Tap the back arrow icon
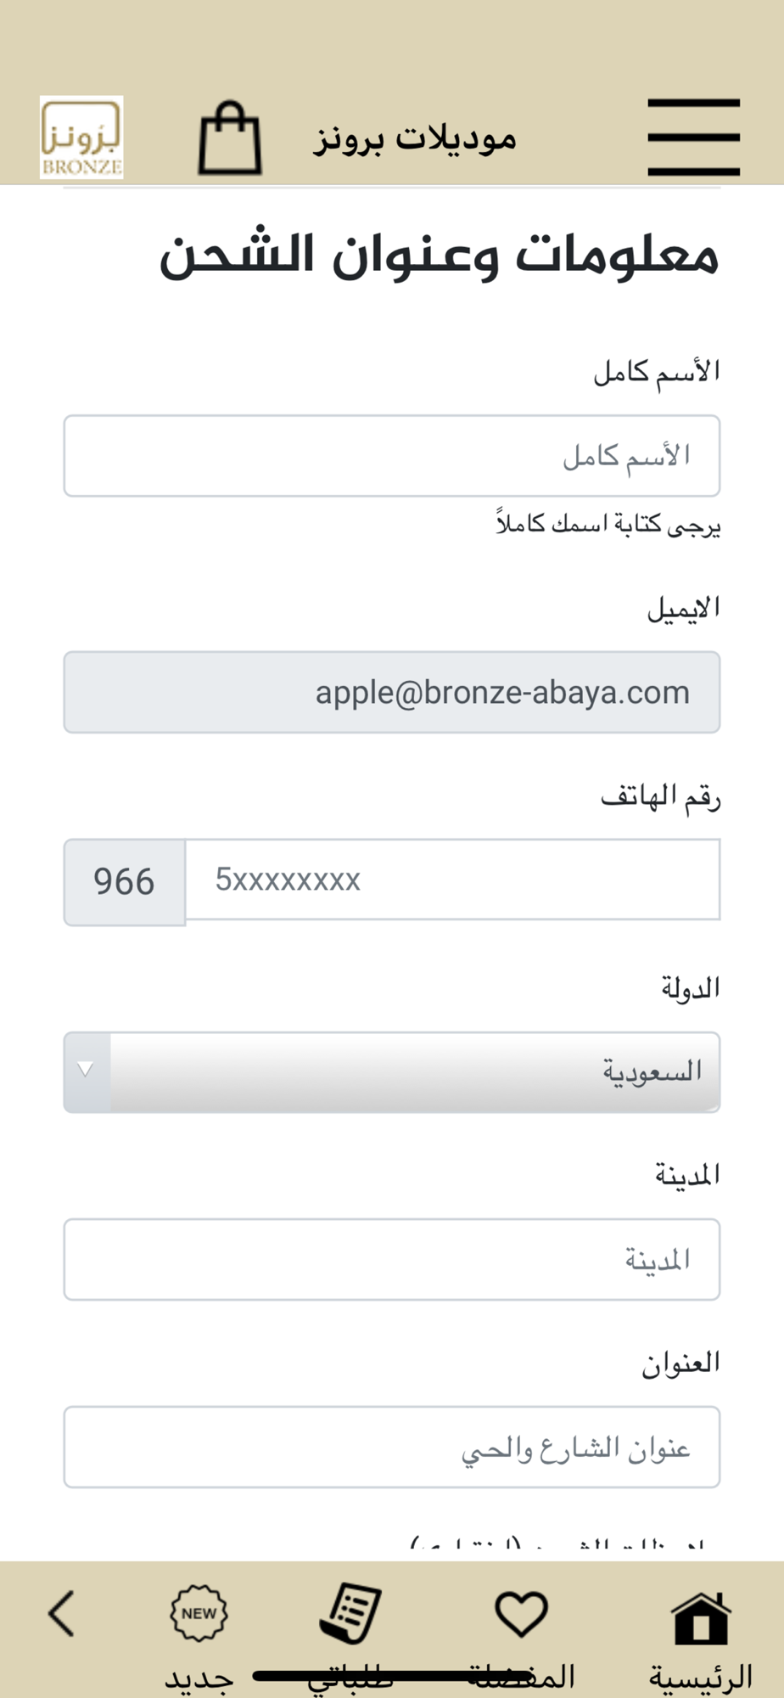The width and height of the screenshot is (784, 1698). point(62,1613)
